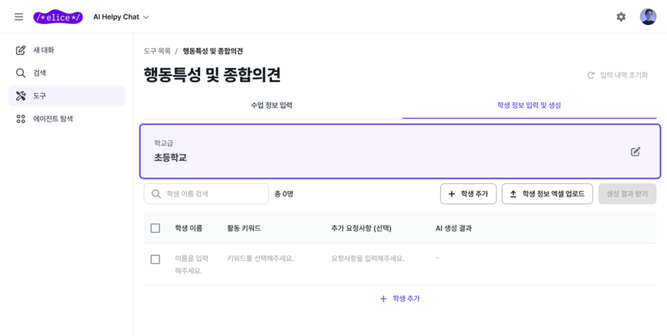Edit the 학교급 field with the pencil icon
667x336 pixels.
point(635,151)
